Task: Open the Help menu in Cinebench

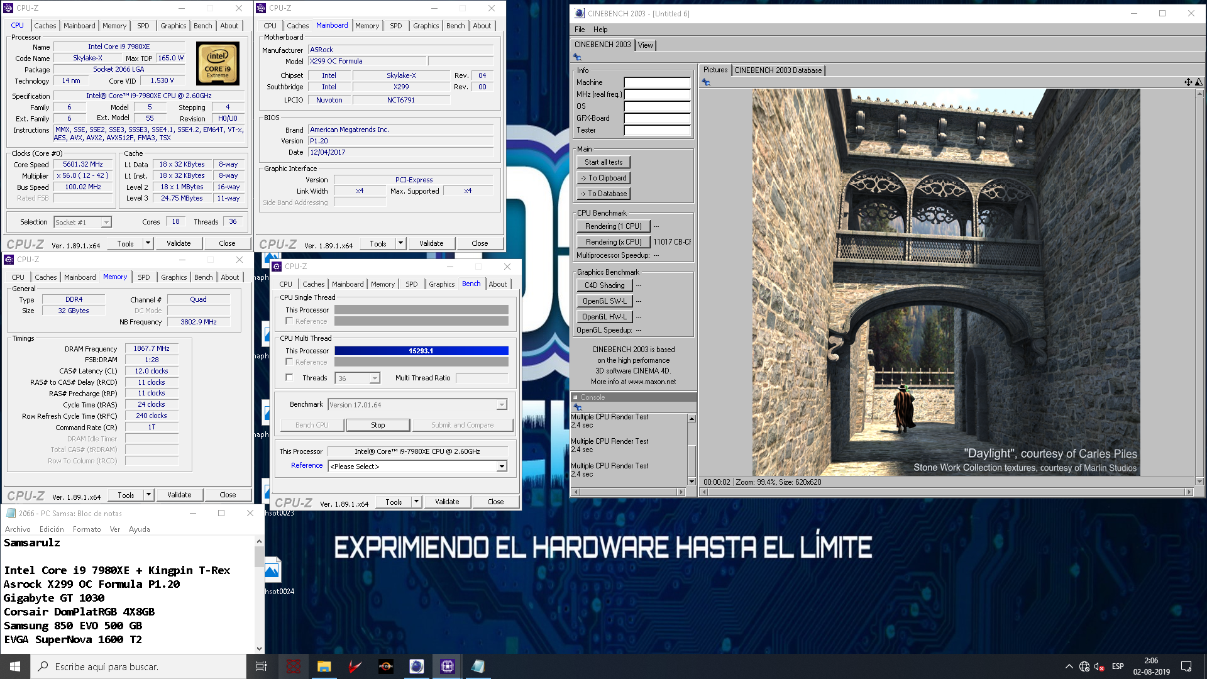Action: tap(600, 30)
